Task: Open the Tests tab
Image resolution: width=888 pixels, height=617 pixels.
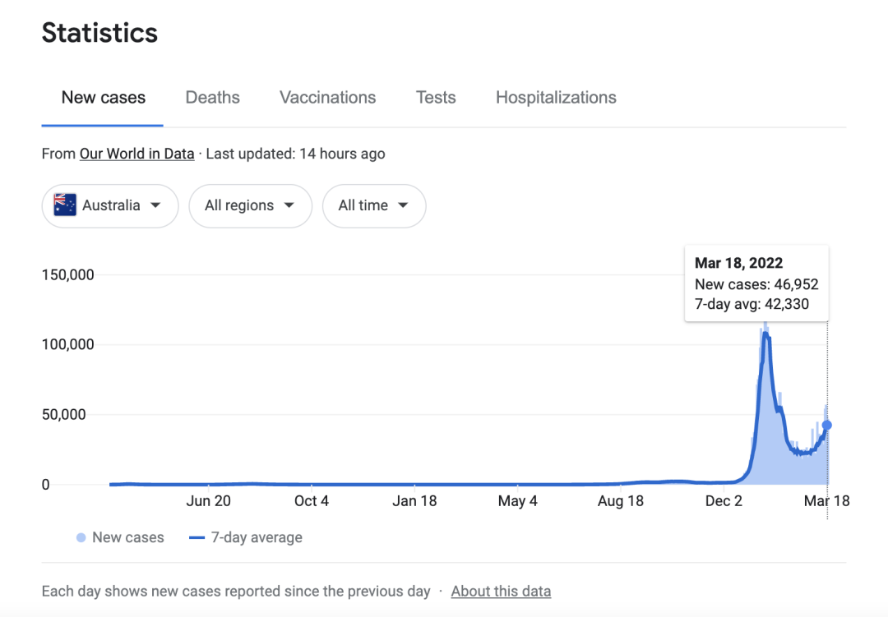Action: pyautogui.click(x=436, y=98)
